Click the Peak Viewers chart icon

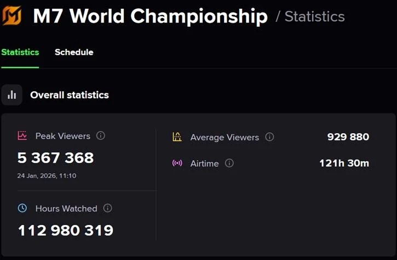22,135
